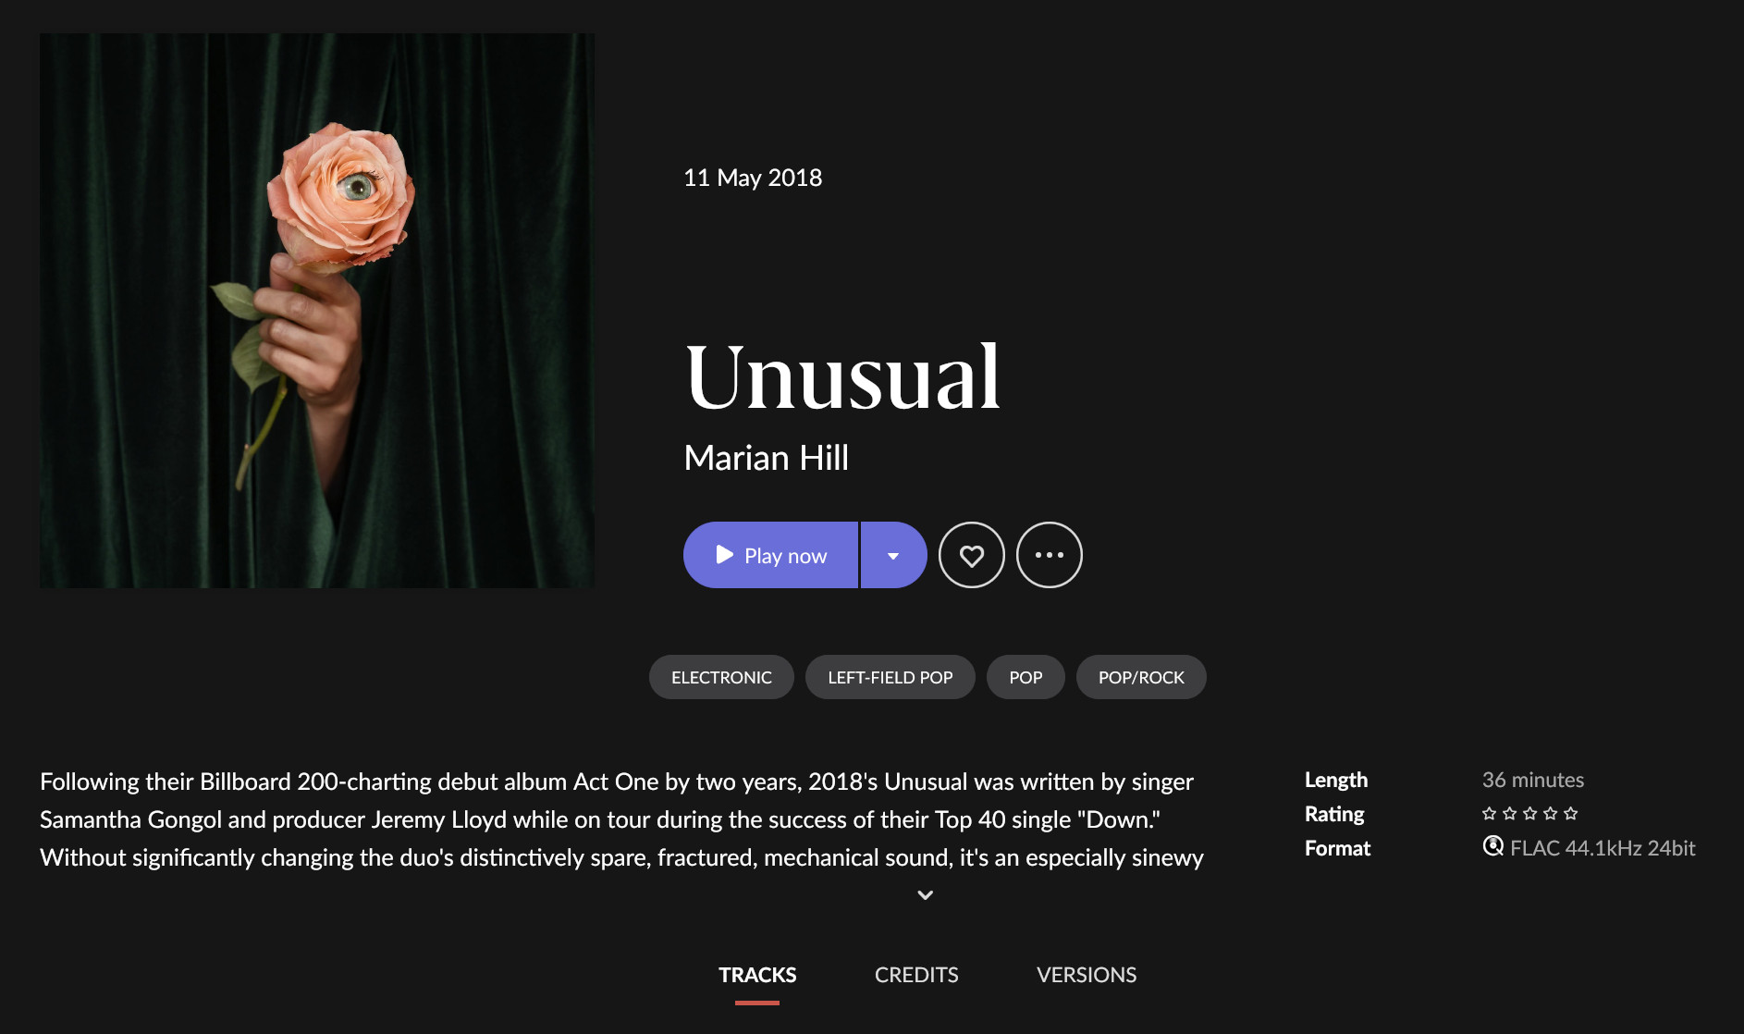Select the ELECTRONIC genre tag
1744x1034 pixels.
click(721, 677)
